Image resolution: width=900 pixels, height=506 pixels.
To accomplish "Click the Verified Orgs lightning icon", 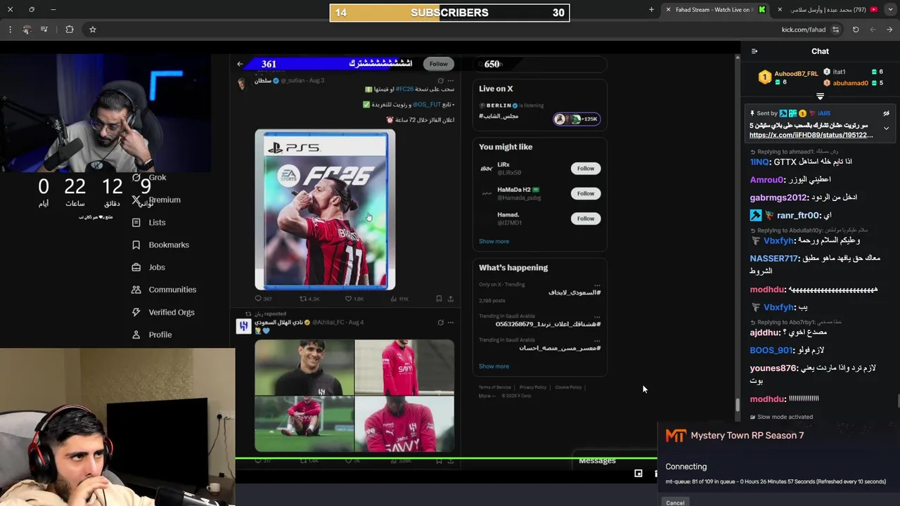I will (x=136, y=313).
